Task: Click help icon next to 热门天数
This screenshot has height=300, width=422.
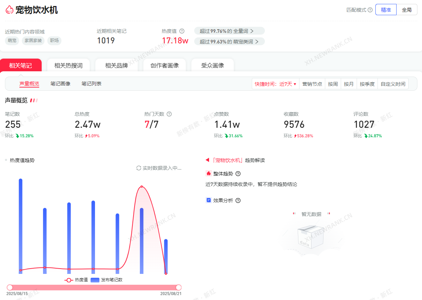Action: (x=169, y=114)
